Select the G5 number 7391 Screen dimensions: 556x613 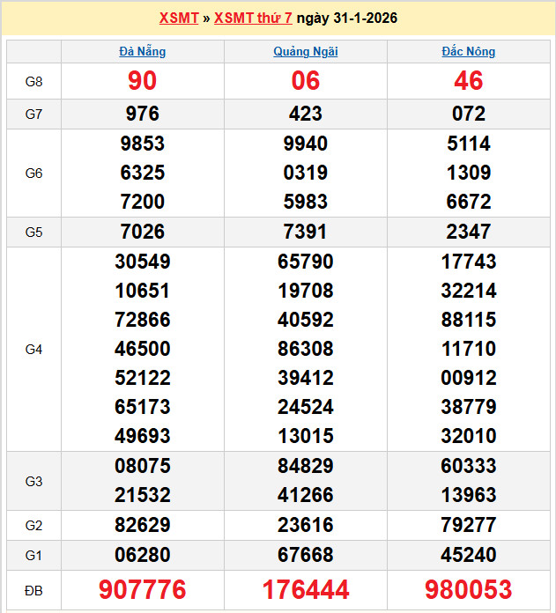pos(306,232)
